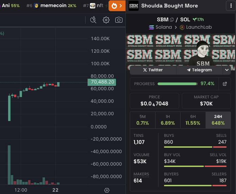Click the Shoulda Bought More title
Image resolution: width=236 pixels, height=194 pixels.
169,6
